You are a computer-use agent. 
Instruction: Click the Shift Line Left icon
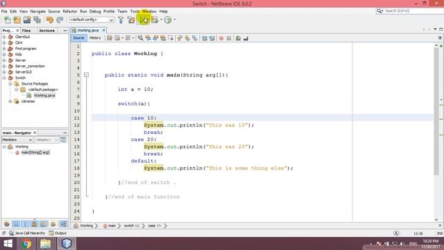[204, 38]
